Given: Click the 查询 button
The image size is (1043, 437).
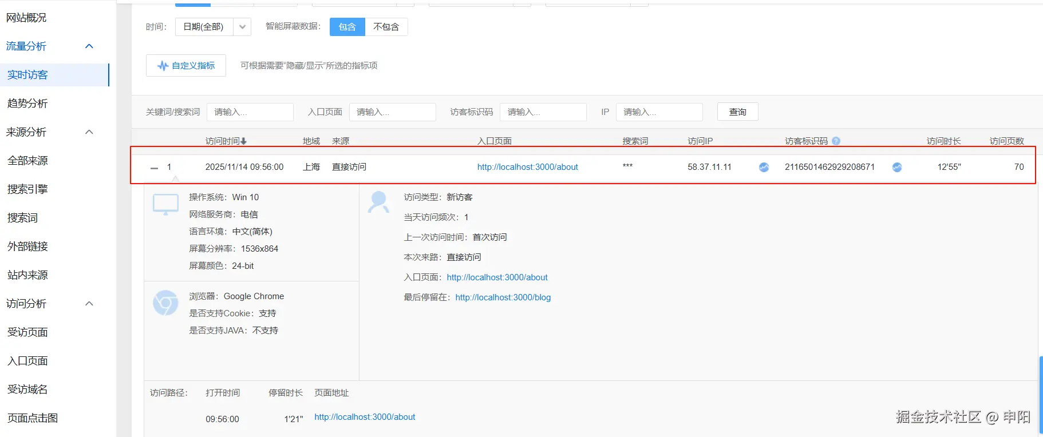Looking at the screenshot, I should tap(738, 112).
